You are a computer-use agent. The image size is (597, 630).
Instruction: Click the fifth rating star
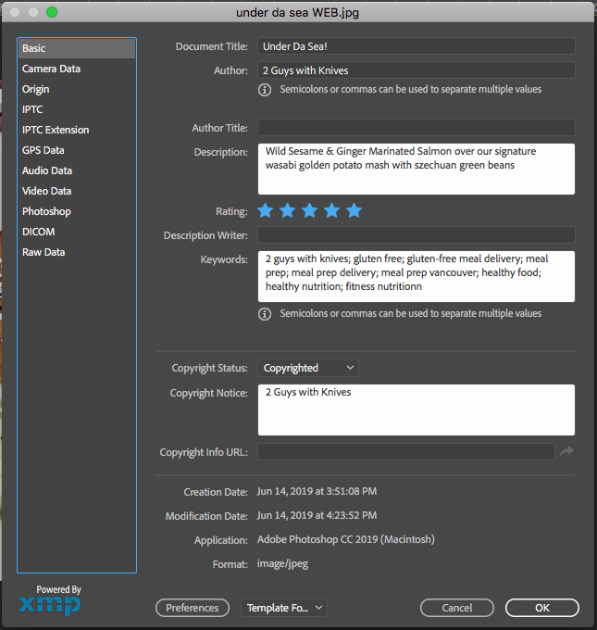[x=354, y=210]
